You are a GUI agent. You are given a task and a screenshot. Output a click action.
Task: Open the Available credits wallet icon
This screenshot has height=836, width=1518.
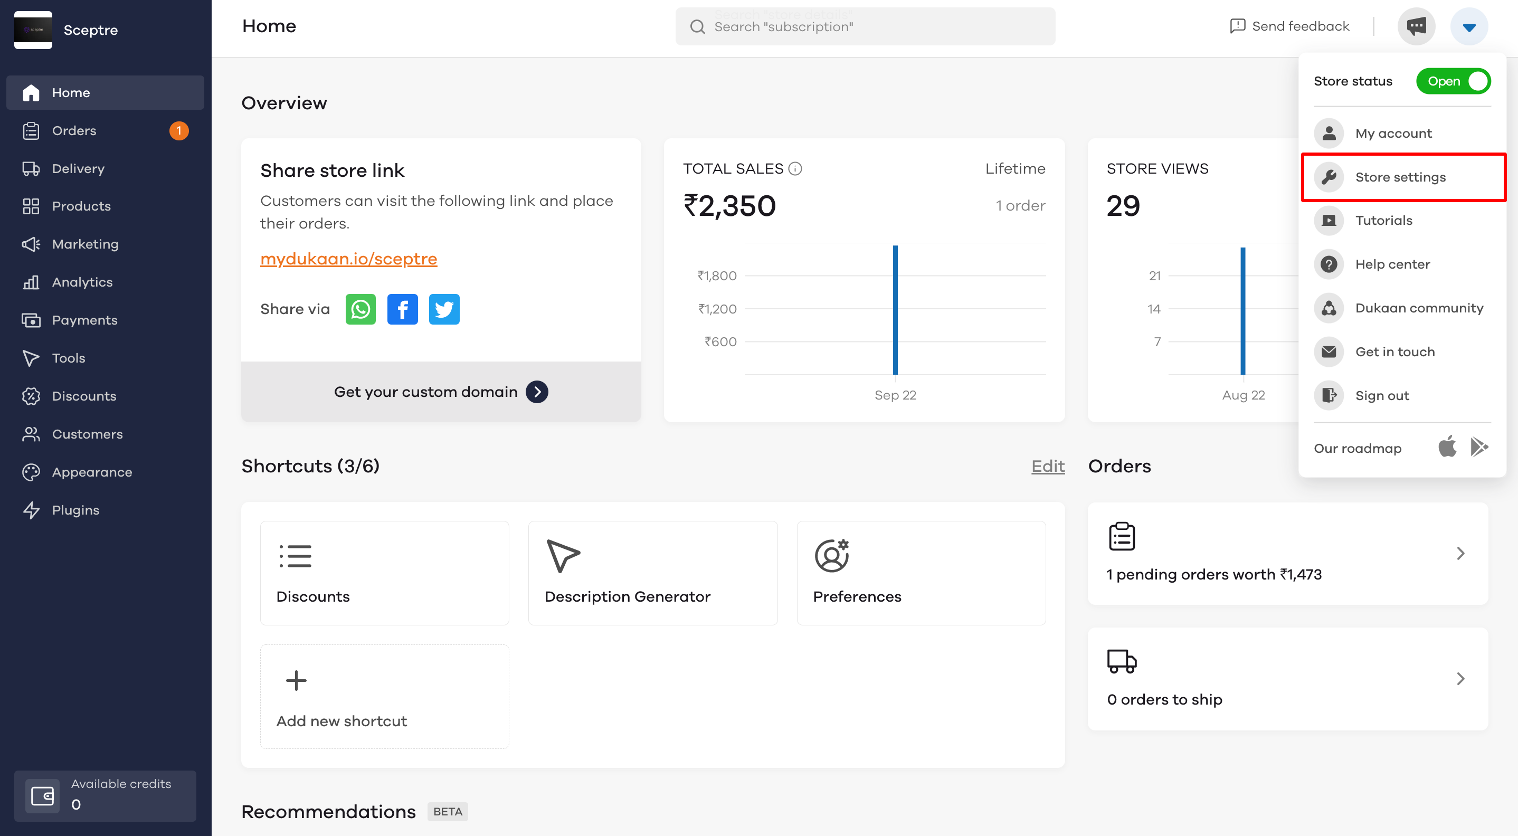click(42, 796)
